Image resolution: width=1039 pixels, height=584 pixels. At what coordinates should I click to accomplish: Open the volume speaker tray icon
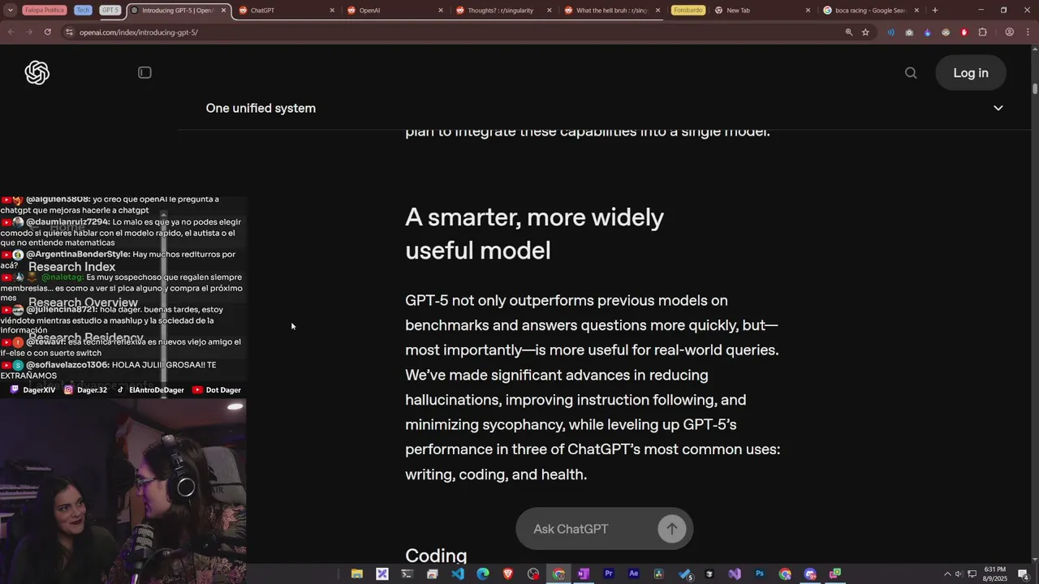tap(959, 574)
